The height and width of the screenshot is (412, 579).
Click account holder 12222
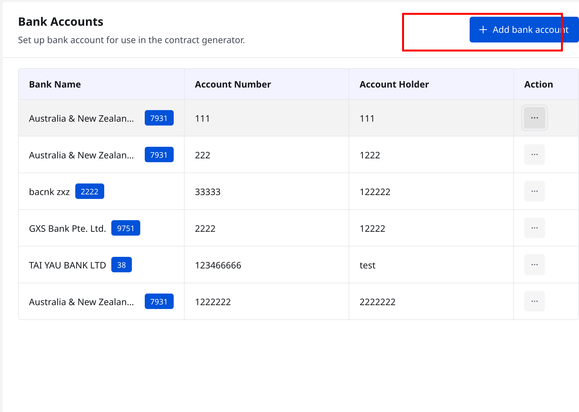coord(372,229)
